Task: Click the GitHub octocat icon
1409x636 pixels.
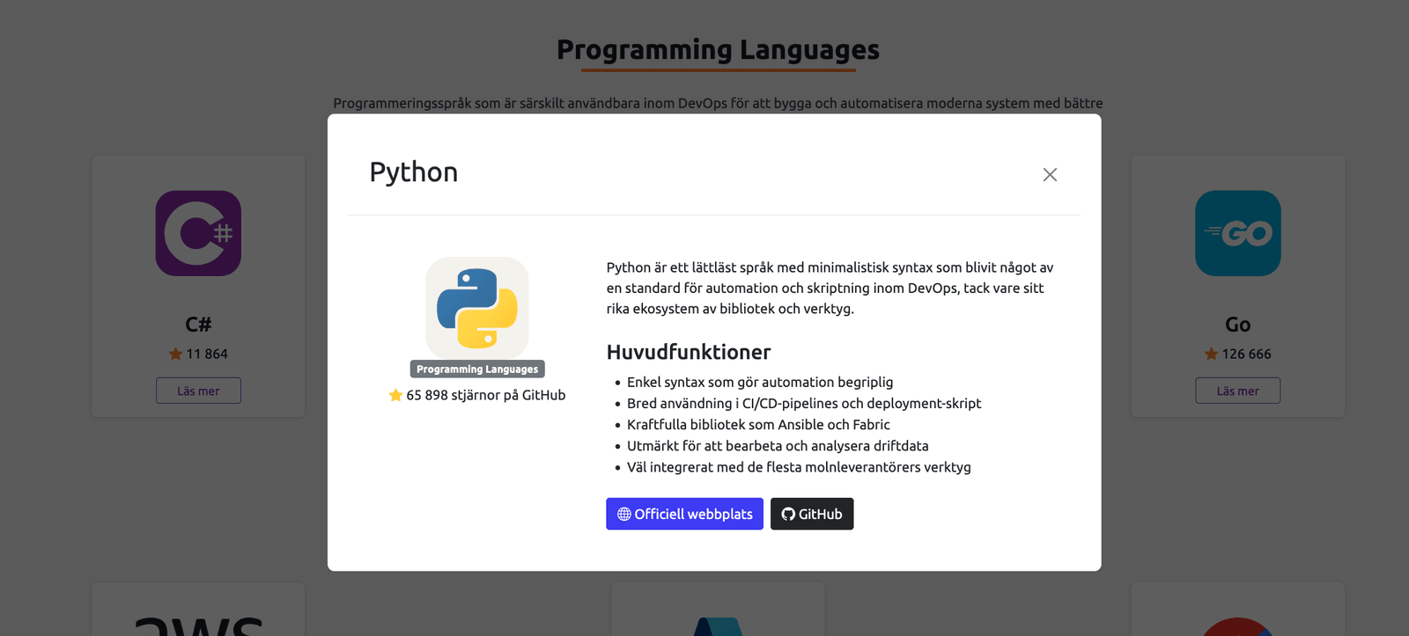Action: 788,514
